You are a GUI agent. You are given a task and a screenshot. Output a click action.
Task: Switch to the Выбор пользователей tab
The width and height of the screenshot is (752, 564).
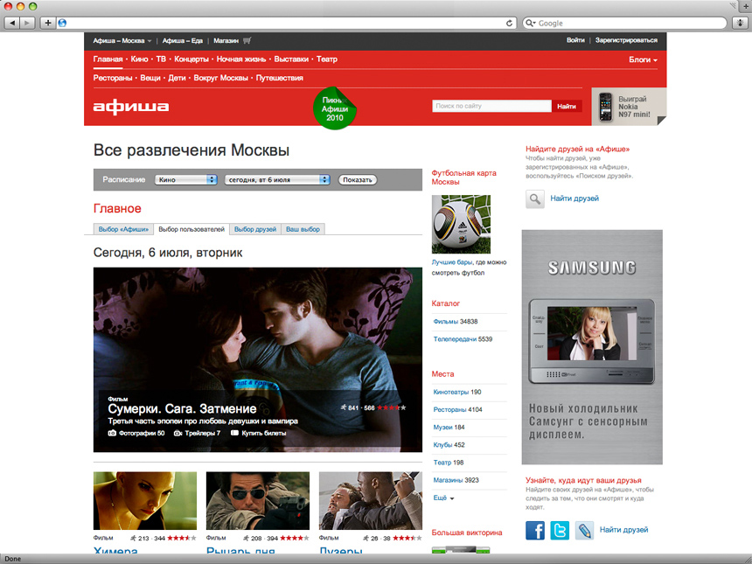point(191,229)
